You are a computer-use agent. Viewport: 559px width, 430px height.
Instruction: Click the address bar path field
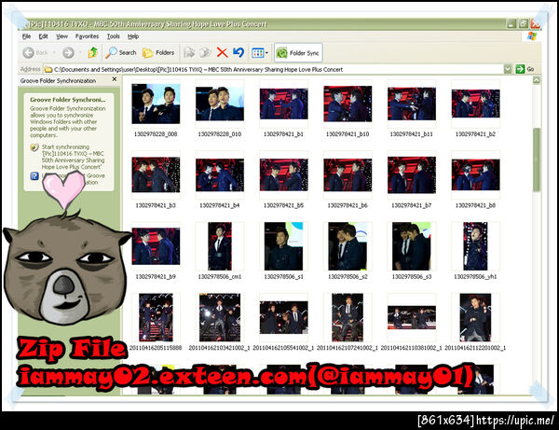tap(273, 69)
